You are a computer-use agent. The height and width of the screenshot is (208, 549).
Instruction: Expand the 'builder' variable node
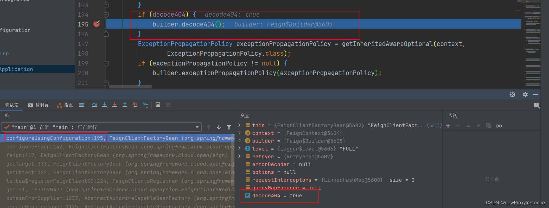pos(239,141)
